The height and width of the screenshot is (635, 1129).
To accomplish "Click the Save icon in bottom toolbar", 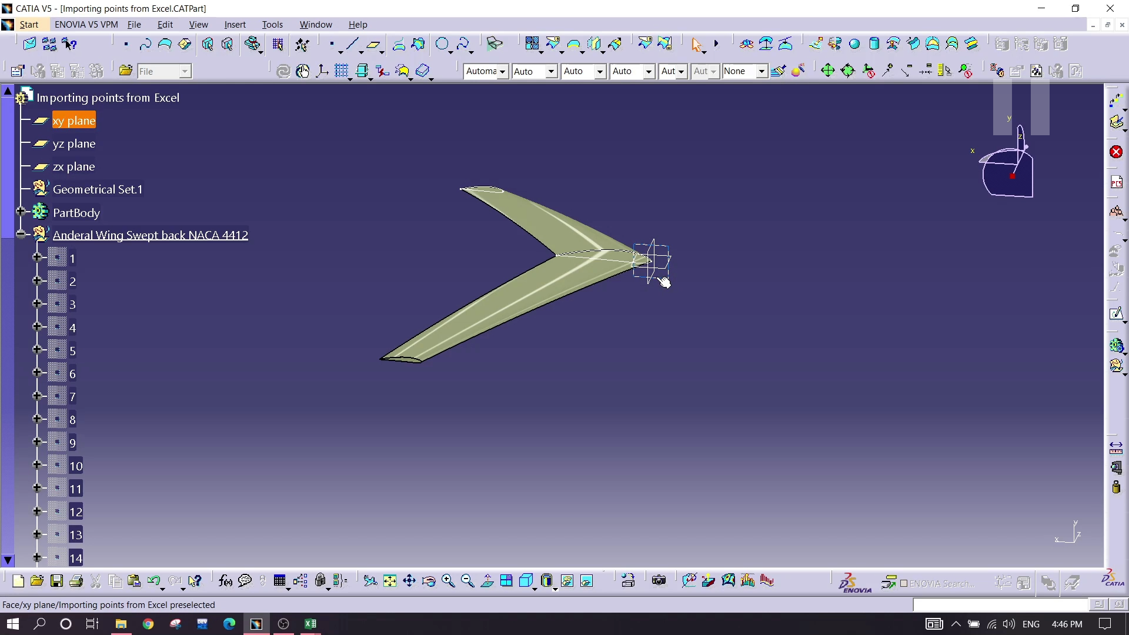I will [56, 581].
